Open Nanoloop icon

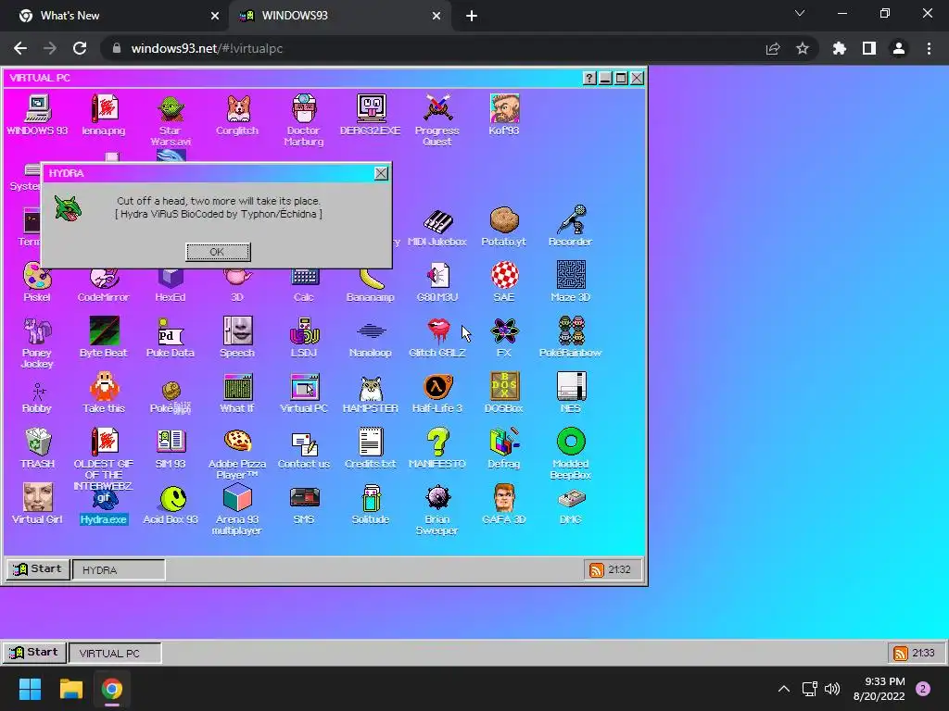pos(371,331)
